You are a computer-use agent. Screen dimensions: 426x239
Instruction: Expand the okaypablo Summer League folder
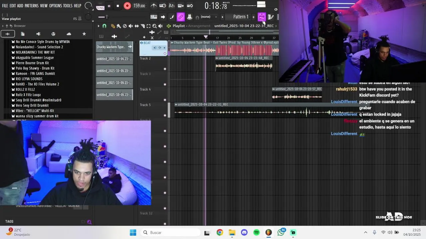tap(35, 58)
